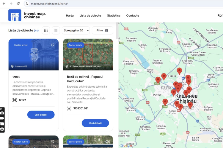Click map marker in Botanica area

point(190,105)
